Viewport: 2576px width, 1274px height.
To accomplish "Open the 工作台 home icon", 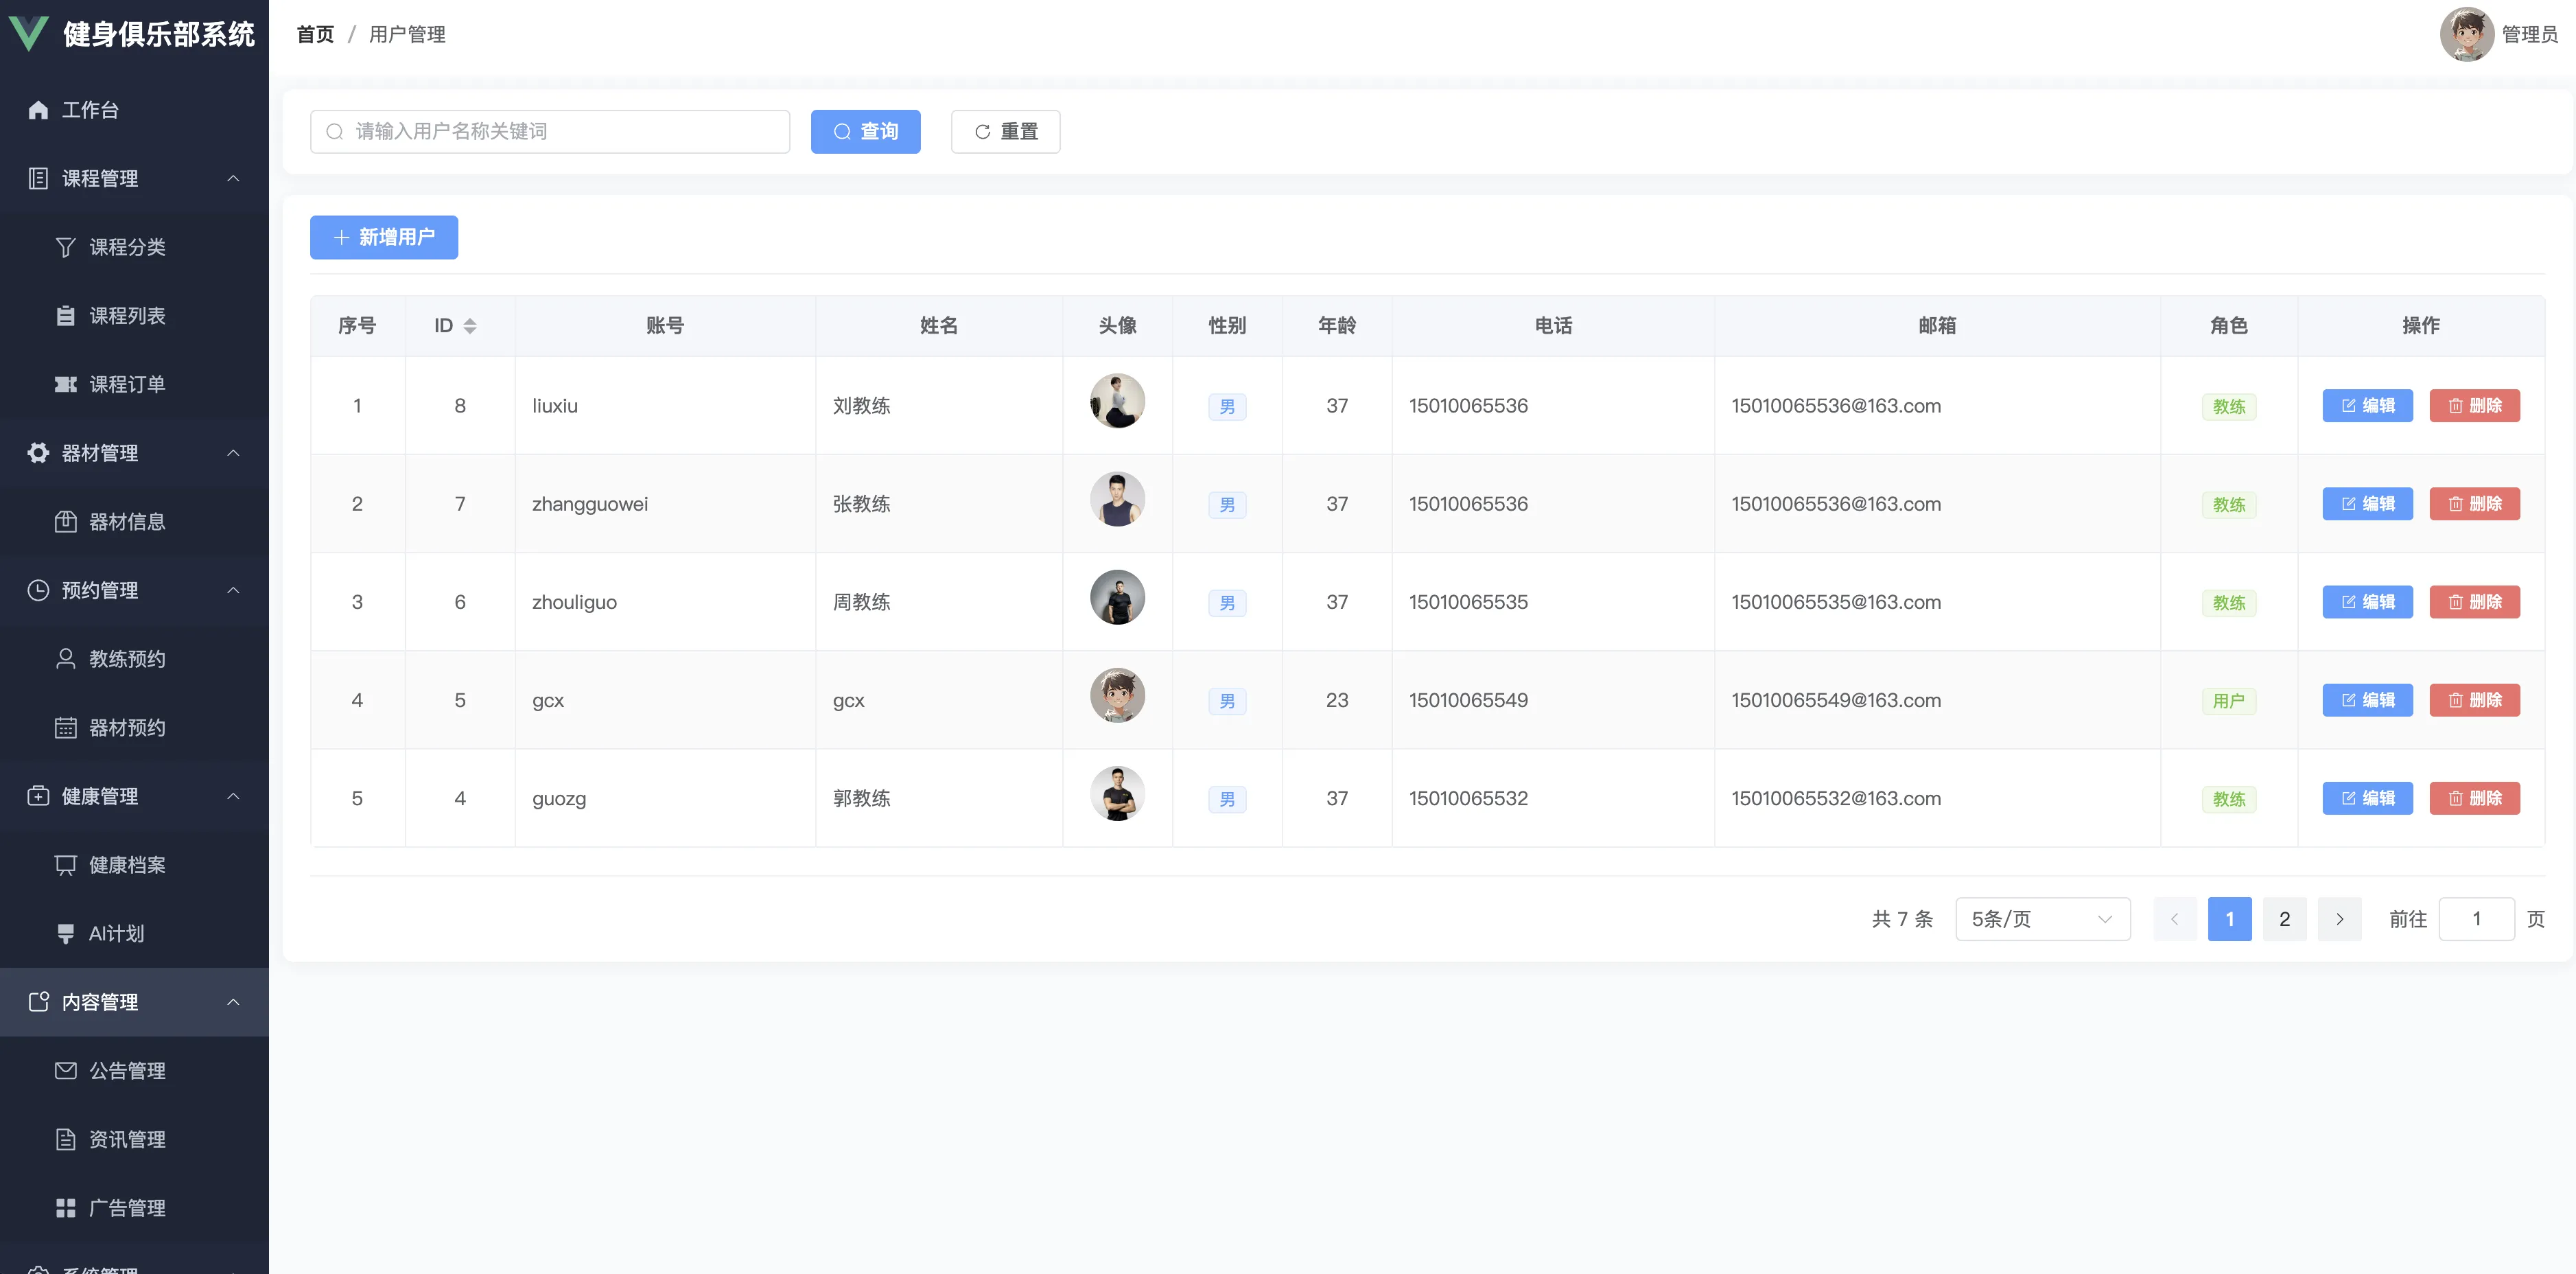I will point(38,110).
